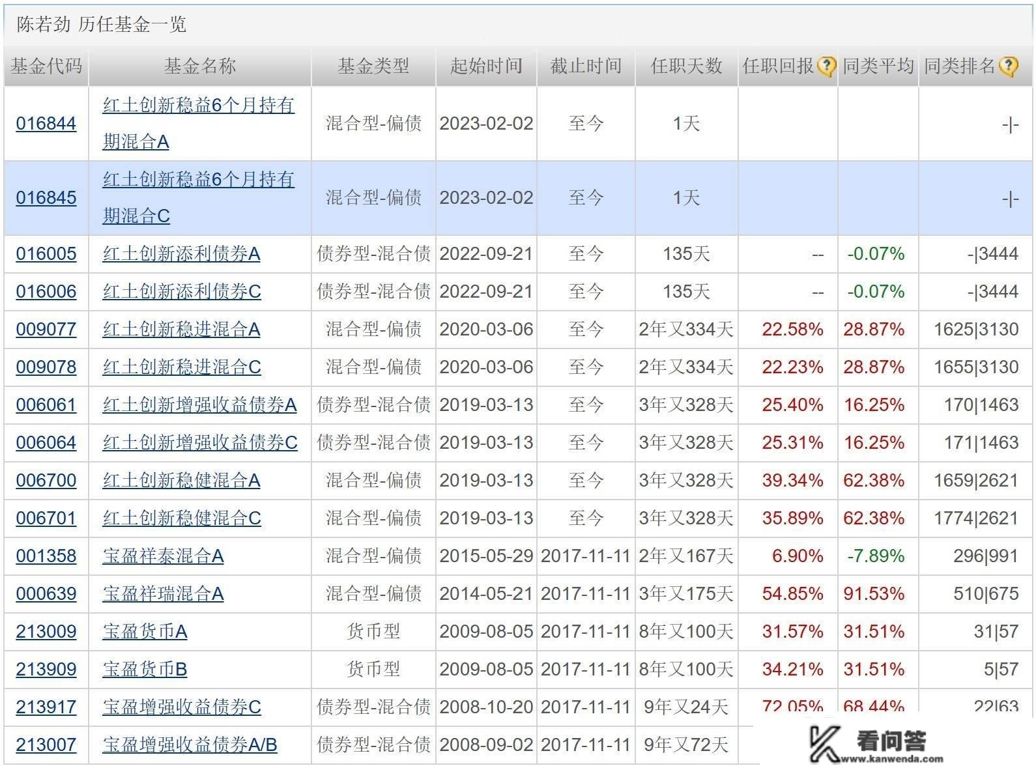Select the 39.34% return value
Screen dimensions: 1036x766
coord(793,481)
